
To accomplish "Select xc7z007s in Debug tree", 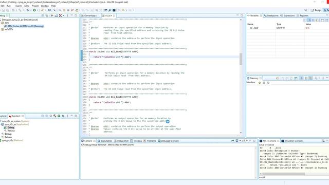I will point(9,29).
